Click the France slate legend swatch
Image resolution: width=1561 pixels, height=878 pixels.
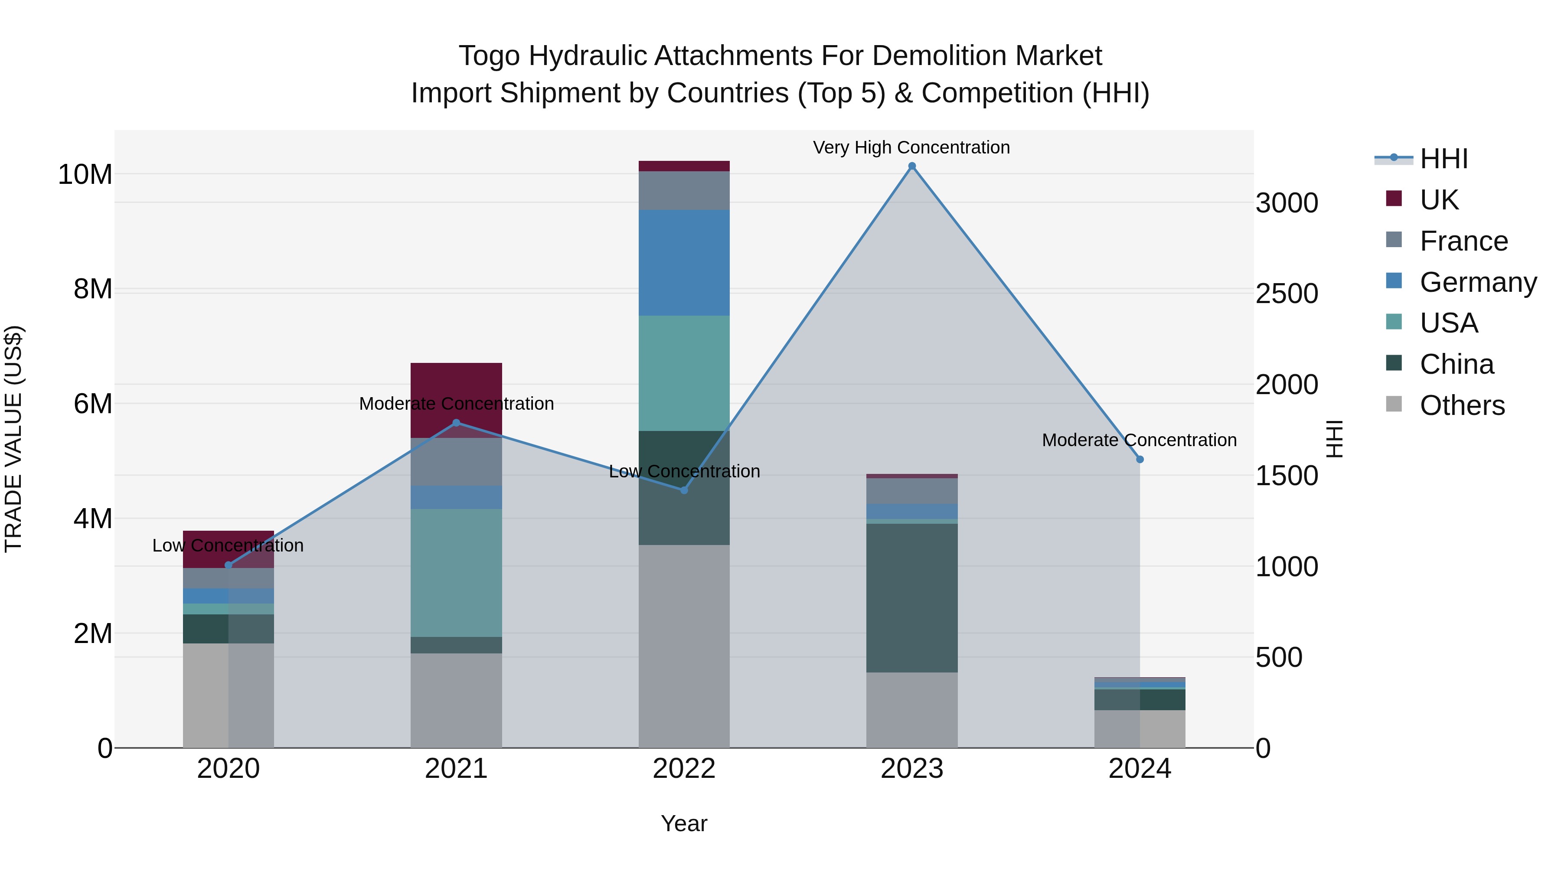pyautogui.click(x=1394, y=239)
